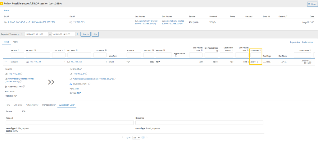Click the Export data link
This screenshot has width=318, height=141.
pos(295,42)
